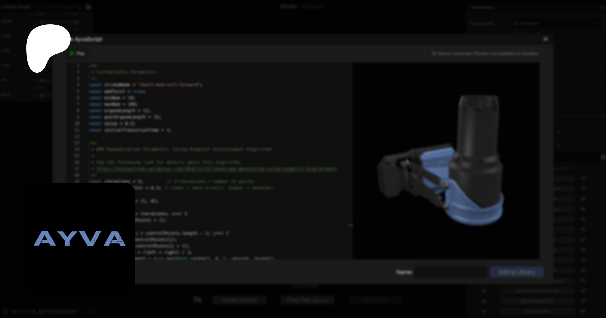
Task: Collapse the Parameters panel header
Action: [483, 7]
